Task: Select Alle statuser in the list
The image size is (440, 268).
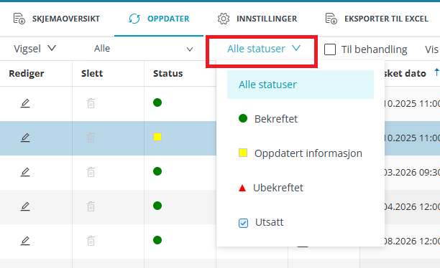Action: (301, 85)
